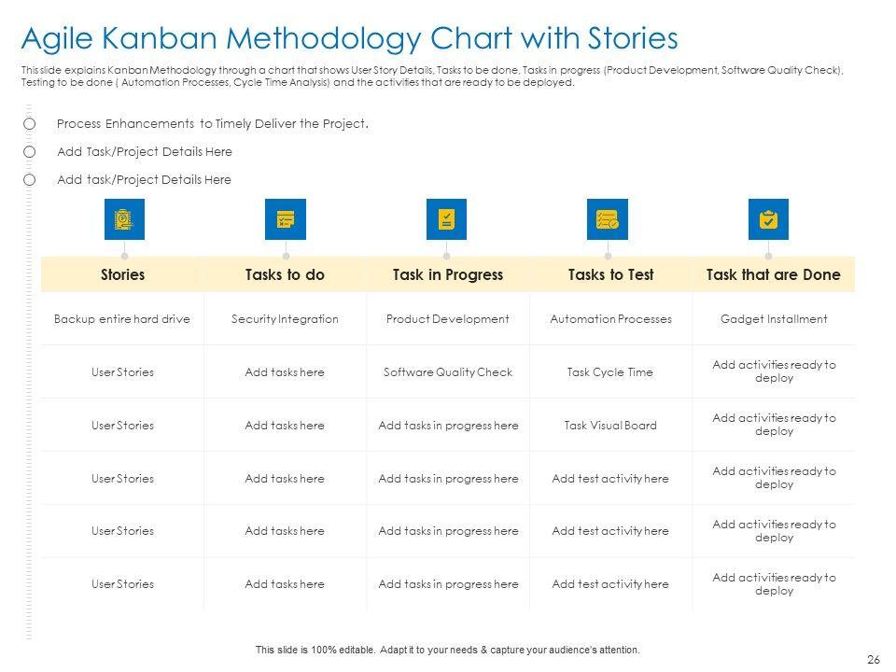The width and height of the screenshot is (896, 672).
Task: Select the Process Enhancements bullet circle
Action: [30, 124]
